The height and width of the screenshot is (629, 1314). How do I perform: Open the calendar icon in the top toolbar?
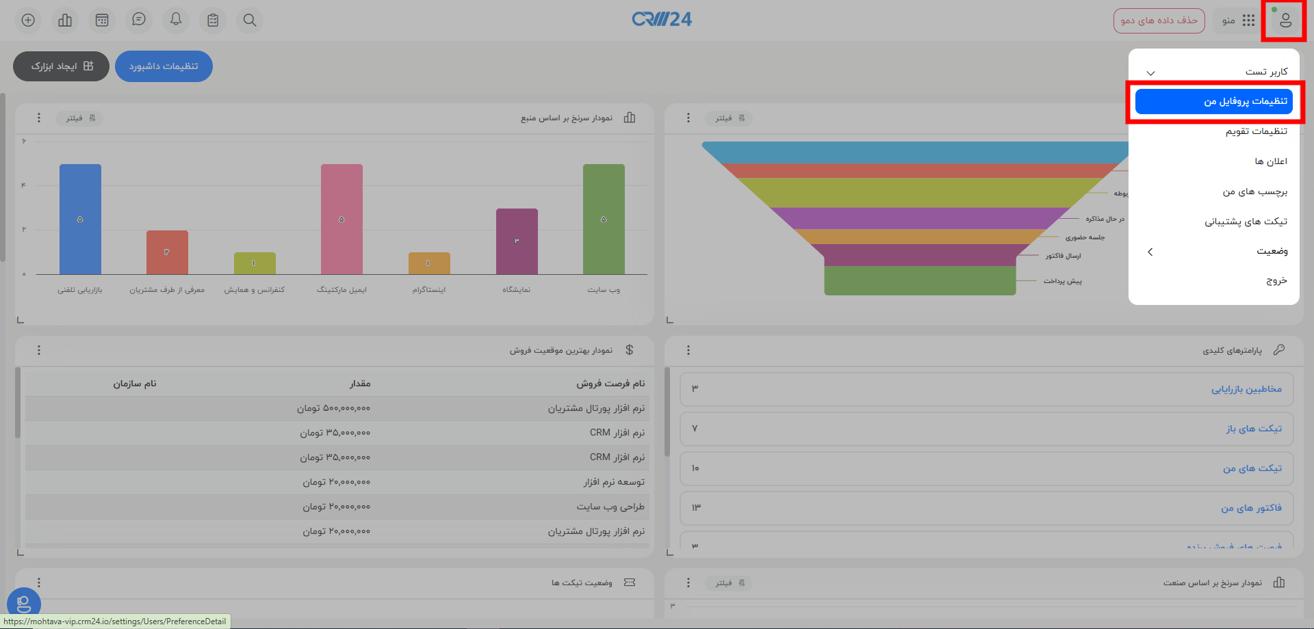[x=101, y=21]
